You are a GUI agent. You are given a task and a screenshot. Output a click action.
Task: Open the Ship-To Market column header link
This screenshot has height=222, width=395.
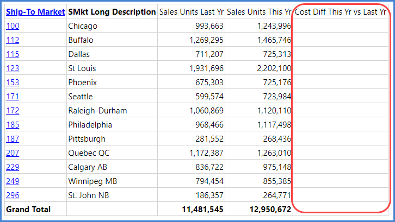coord(35,12)
